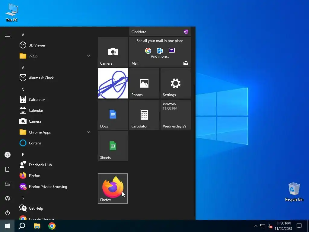
Task: Expand the Start menu hamburger button
Action: pos(8,35)
